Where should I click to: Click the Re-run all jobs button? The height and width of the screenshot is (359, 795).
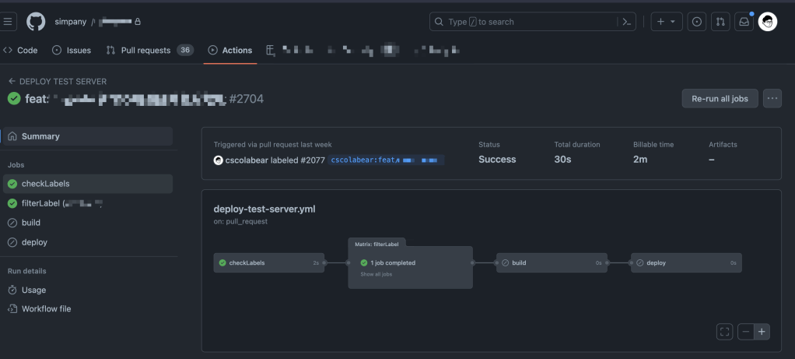(x=720, y=98)
